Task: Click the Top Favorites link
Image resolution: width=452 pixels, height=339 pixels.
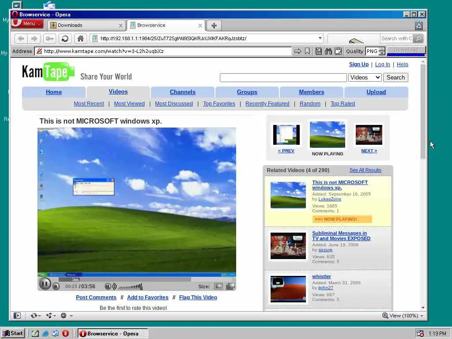Action: (x=219, y=103)
